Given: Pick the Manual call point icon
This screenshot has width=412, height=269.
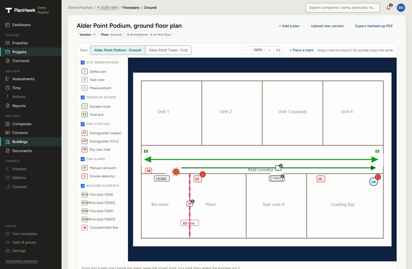Looking at the screenshot, I should [85, 168].
